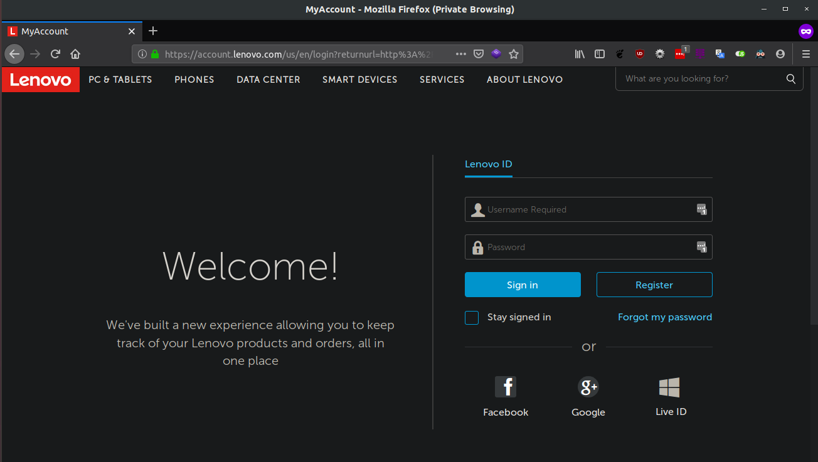
Task: Open the Firefox account avatar icon
Action: pyautogui.click(x=780, y=54)
